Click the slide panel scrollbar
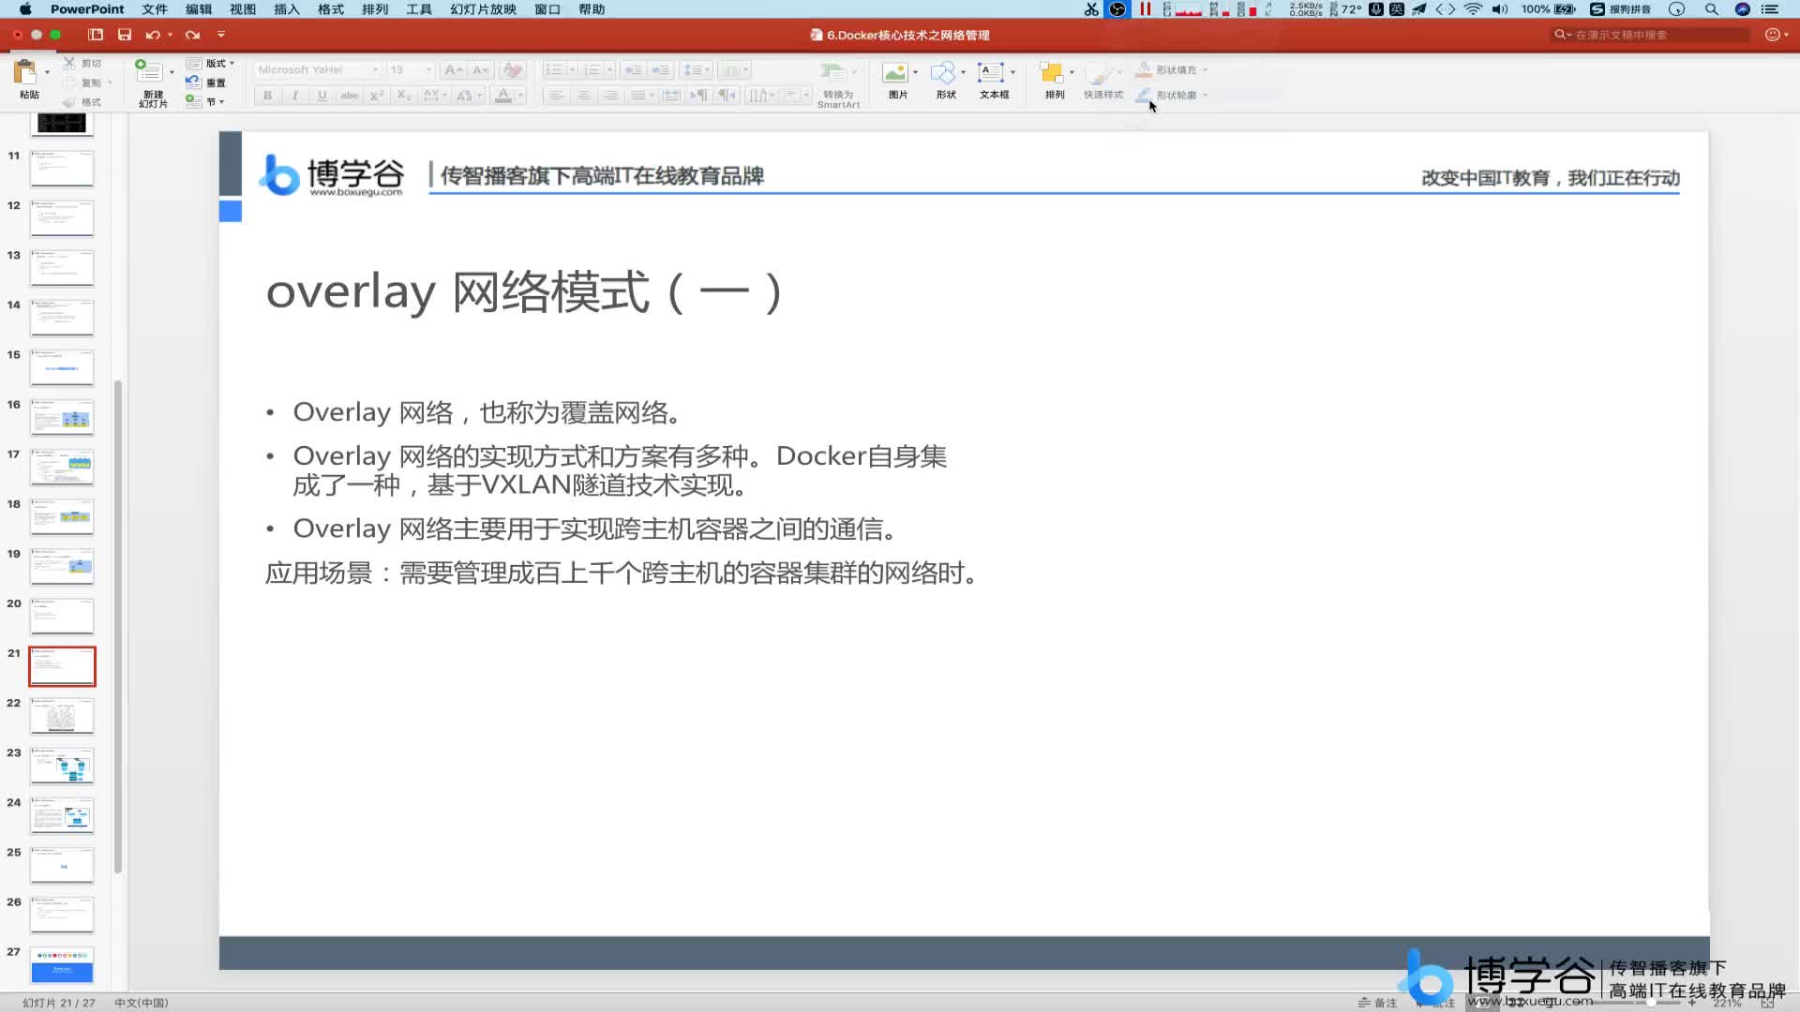This screenshot has width=1800, height=1012. (x=118, y=626)
